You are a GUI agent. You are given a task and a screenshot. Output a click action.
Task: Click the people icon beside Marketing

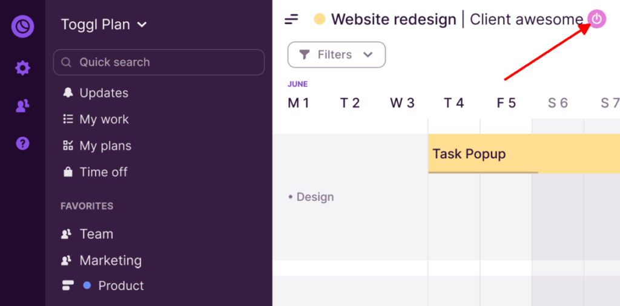coord(66,260)
